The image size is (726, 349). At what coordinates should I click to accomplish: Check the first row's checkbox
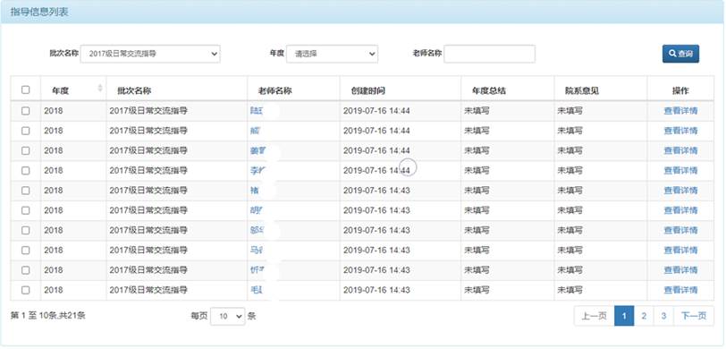25,111
